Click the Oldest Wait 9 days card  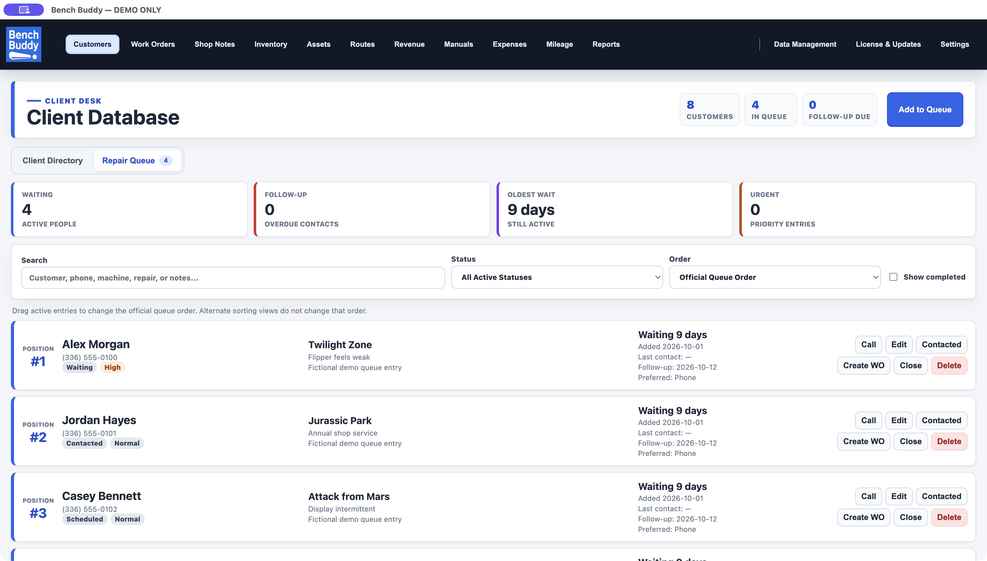coord(614,209)
